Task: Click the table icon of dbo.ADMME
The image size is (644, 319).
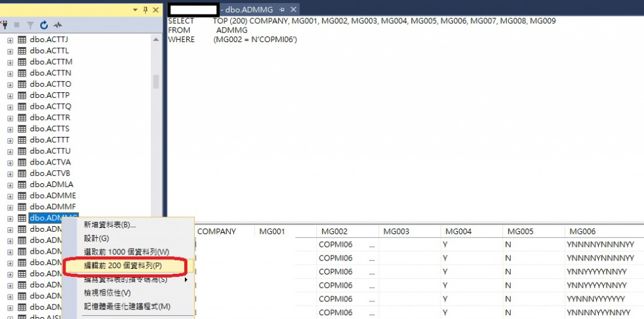Action: [x=22, y=195]
